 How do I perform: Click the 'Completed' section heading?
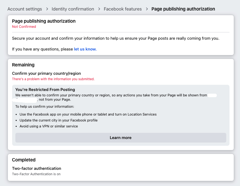click(24, 160)
